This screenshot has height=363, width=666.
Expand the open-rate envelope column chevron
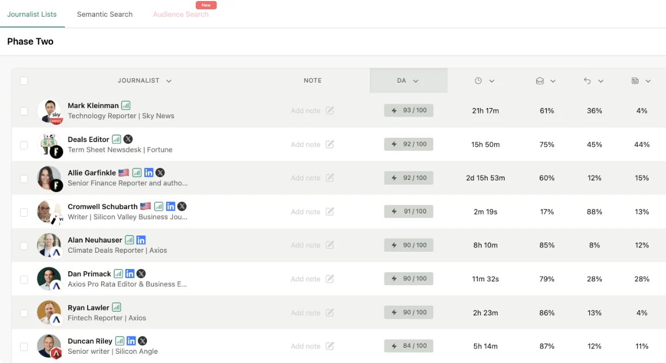[553, 81]
